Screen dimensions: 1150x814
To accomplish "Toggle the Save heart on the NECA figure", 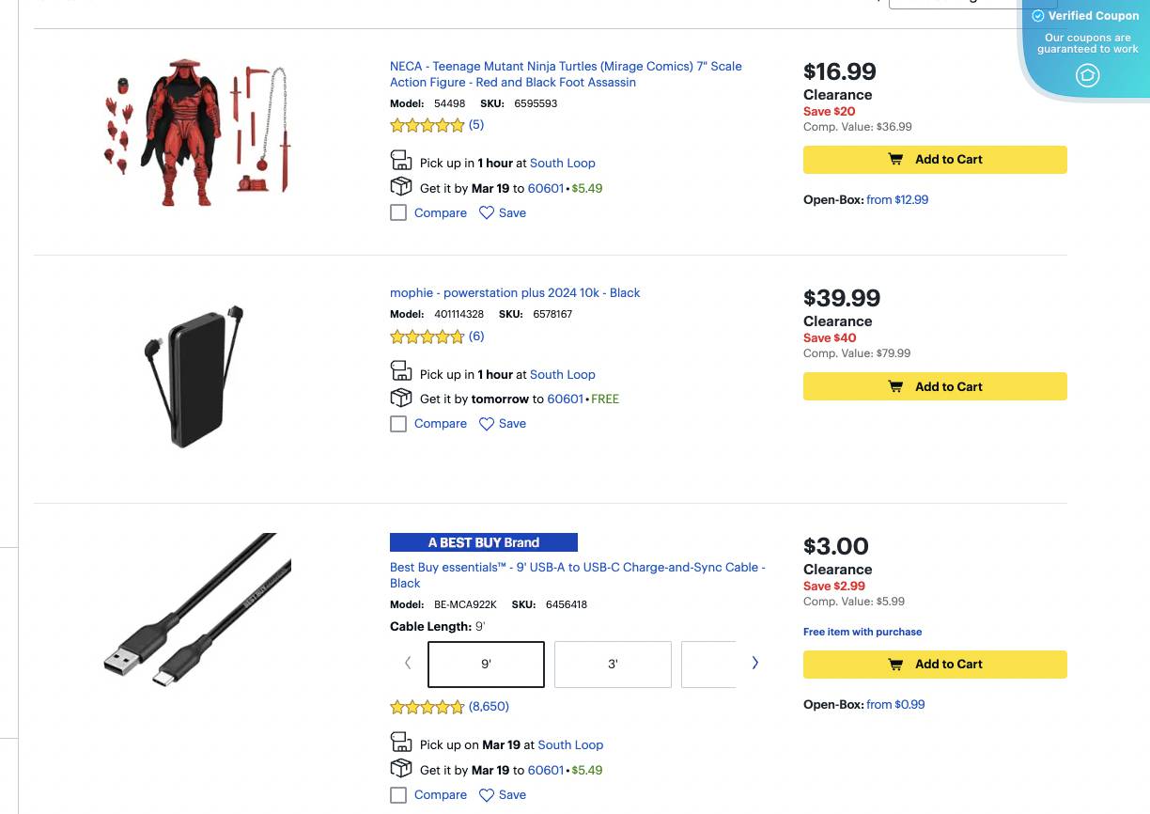I will [487, 212].
